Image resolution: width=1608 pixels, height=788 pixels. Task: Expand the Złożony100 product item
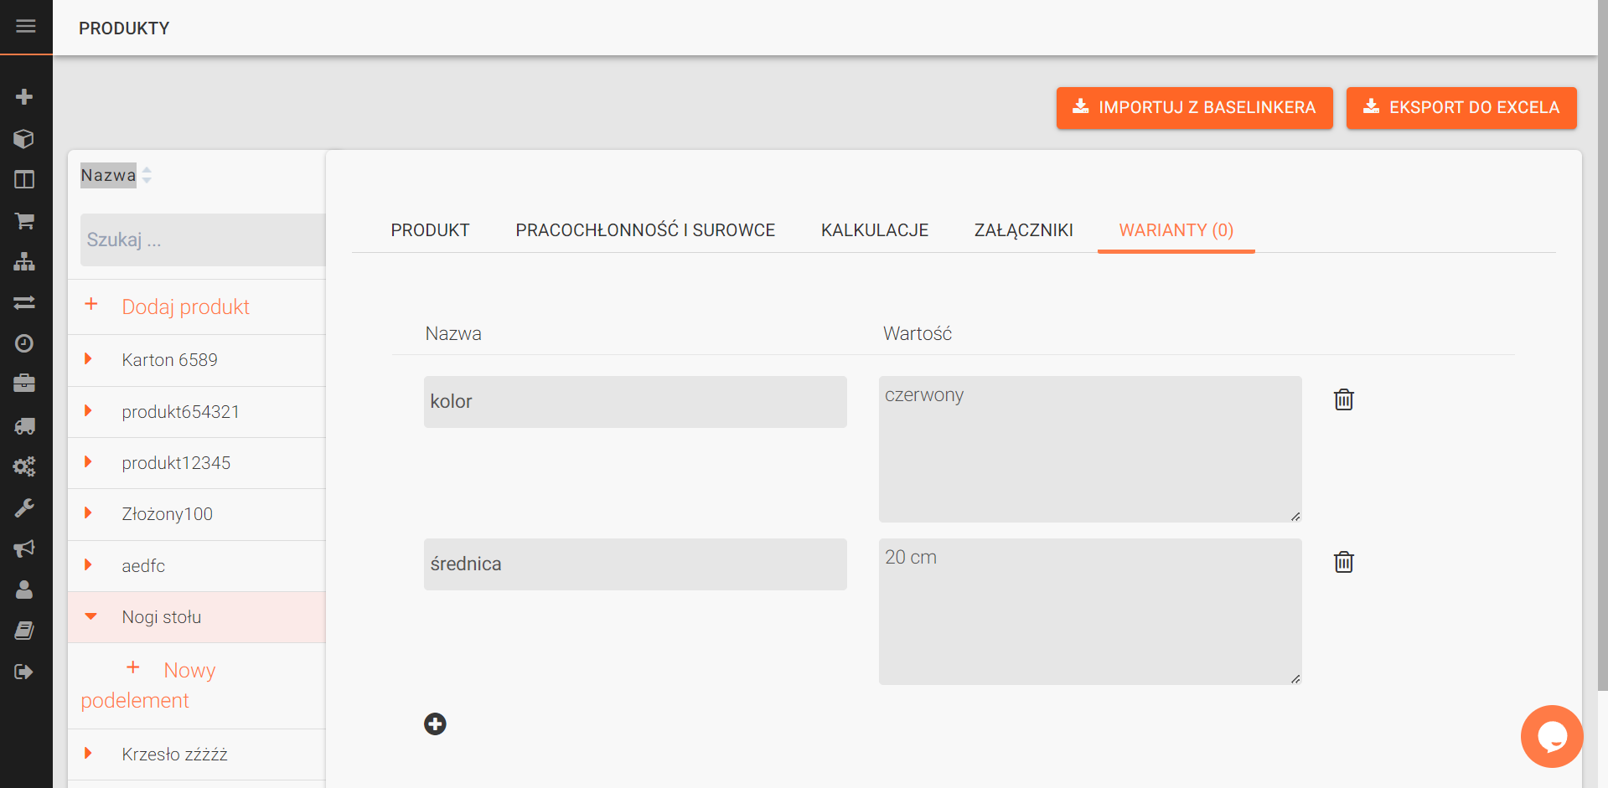click(88, 513)
